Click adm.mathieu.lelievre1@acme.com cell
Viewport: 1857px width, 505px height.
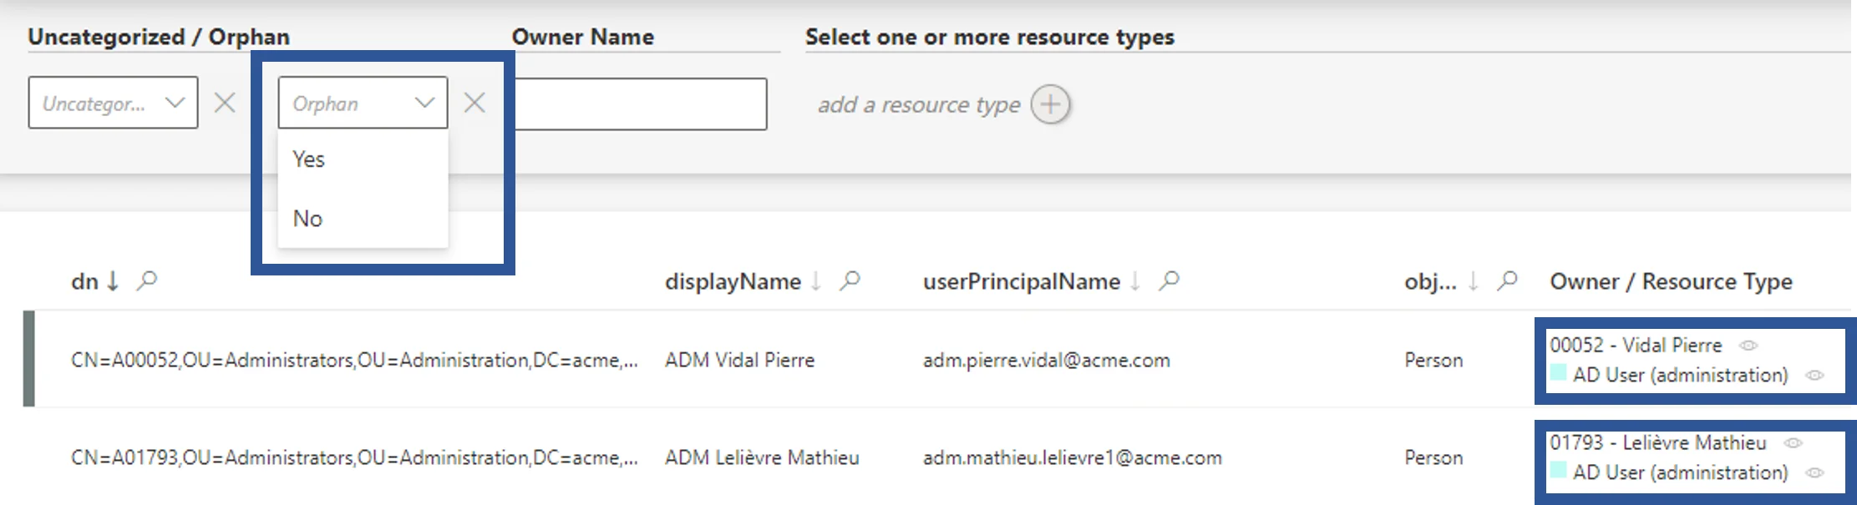[x=1073, y=457]
